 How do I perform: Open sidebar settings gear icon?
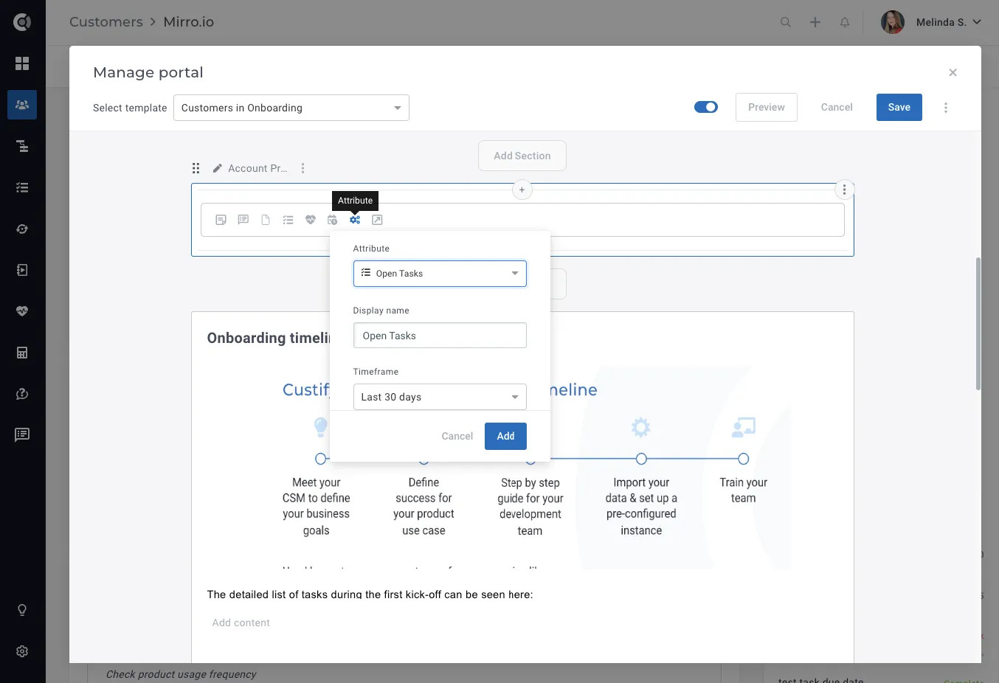[x=22, y=651]
